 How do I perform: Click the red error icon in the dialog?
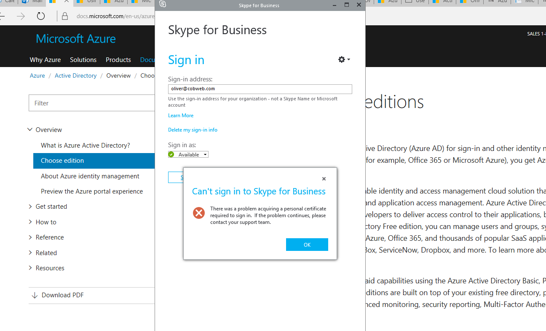tap(199, 213)
